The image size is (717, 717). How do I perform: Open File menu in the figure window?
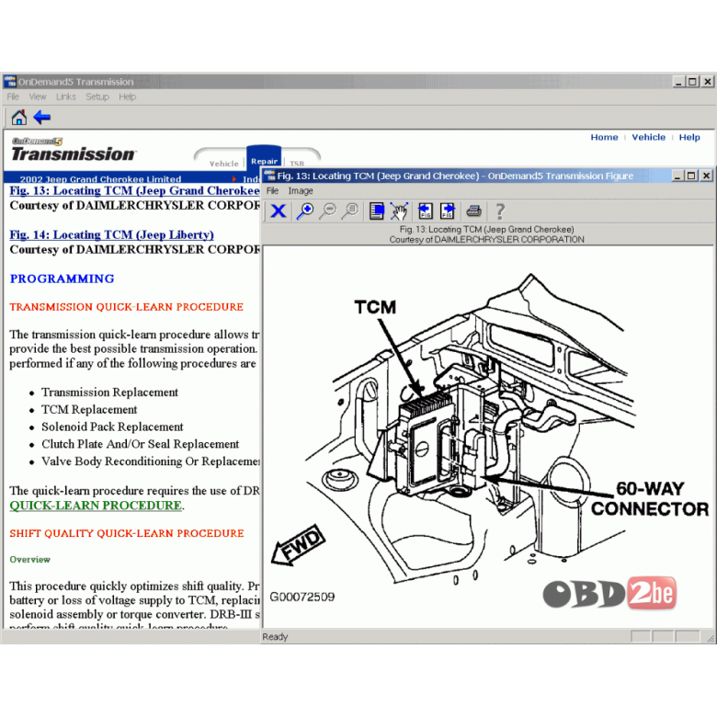[272, 190]
